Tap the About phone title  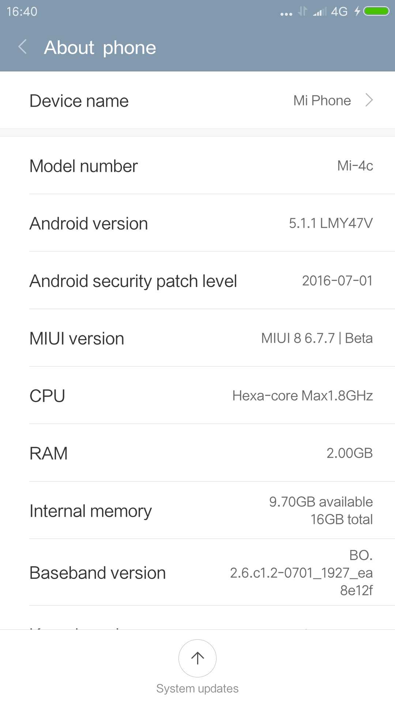100,48
